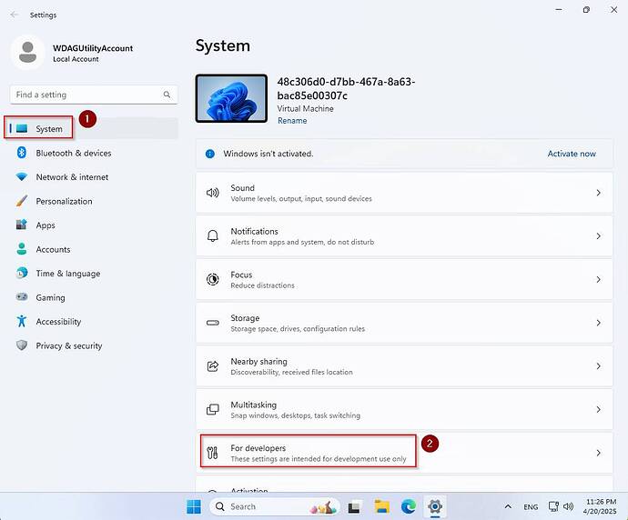Click the Focus icon
Screen dimensions: 628x520
pos(213,279)
